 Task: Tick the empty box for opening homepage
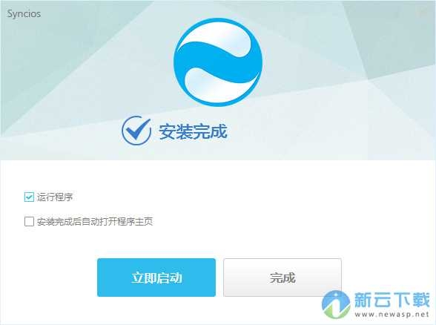(x=29, y=222)
